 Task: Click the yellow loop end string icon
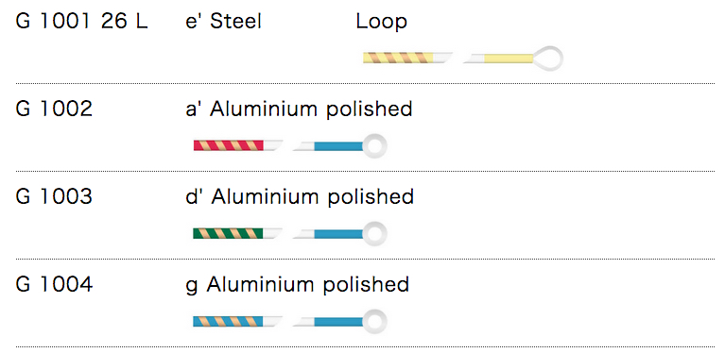coord(513,59)
